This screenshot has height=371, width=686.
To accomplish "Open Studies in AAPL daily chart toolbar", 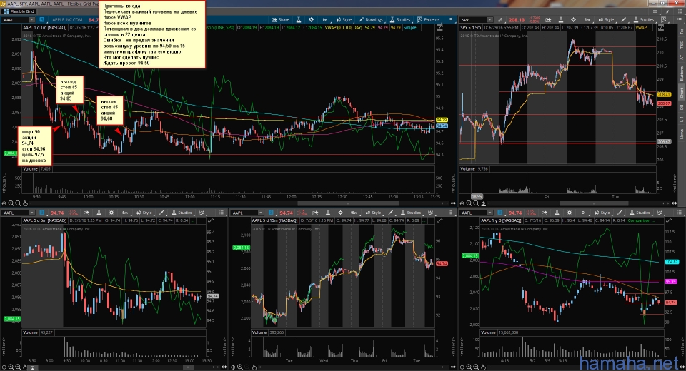I will tap(640, 213).
